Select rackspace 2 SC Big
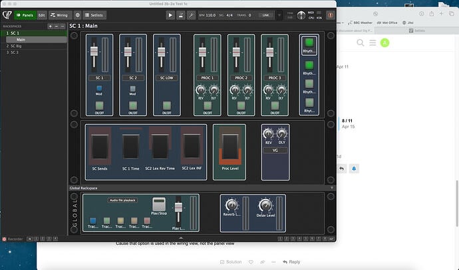 point(34,46)
